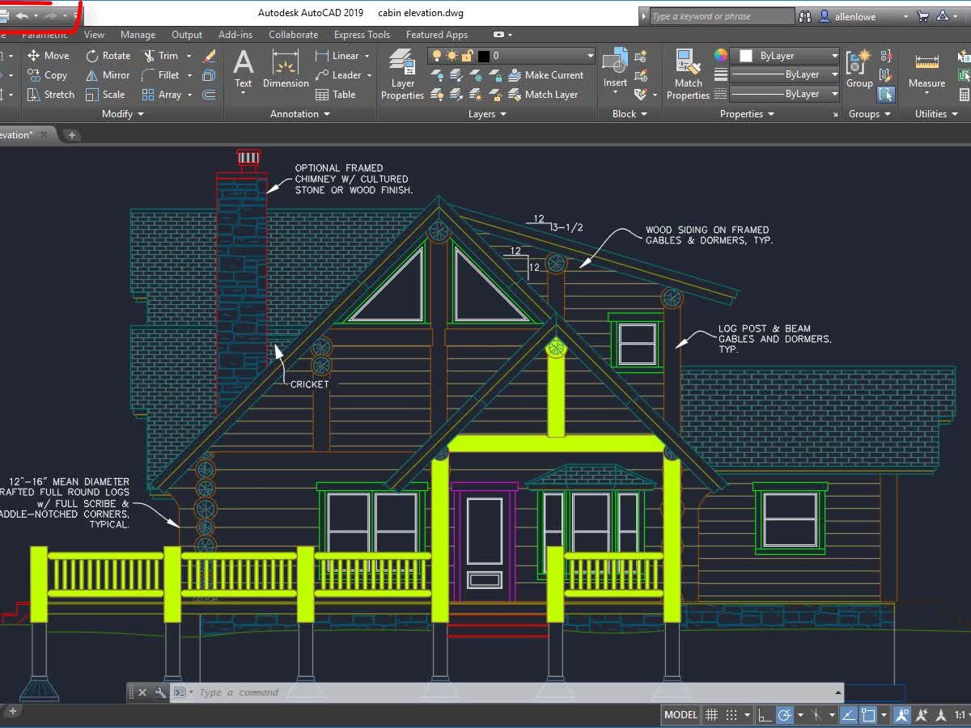This screenshot has height=728, width=971.
Task: Select the Text annotation tool
Action: point(244,70)
